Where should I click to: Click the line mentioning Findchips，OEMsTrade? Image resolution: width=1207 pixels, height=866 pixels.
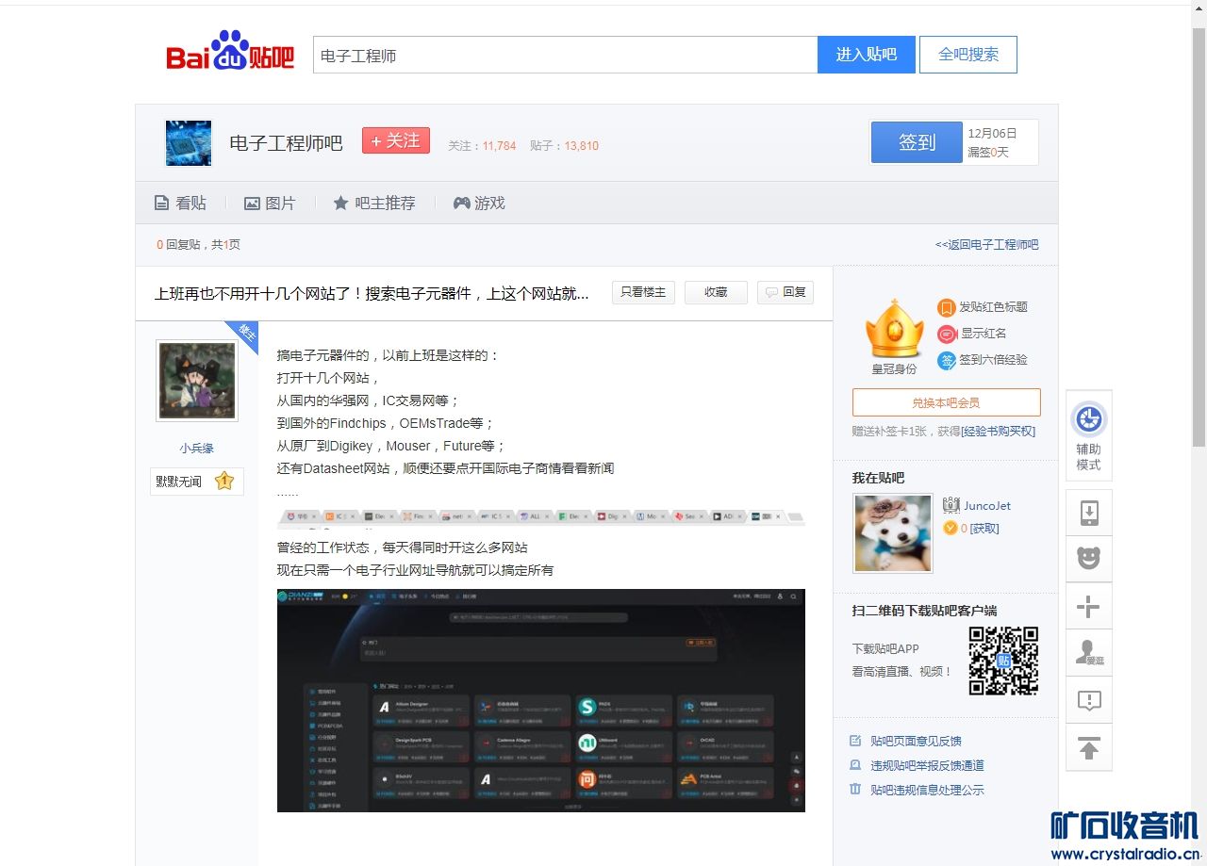tap(386, 423)
